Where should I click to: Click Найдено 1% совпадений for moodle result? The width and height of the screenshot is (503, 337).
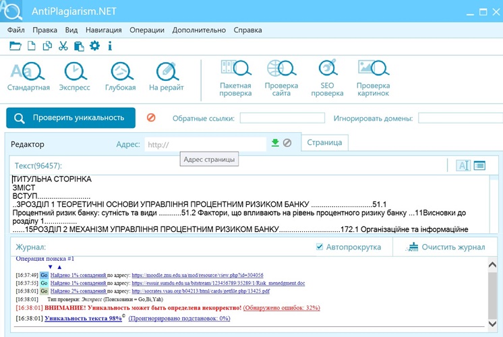click(x=78, y=275)
